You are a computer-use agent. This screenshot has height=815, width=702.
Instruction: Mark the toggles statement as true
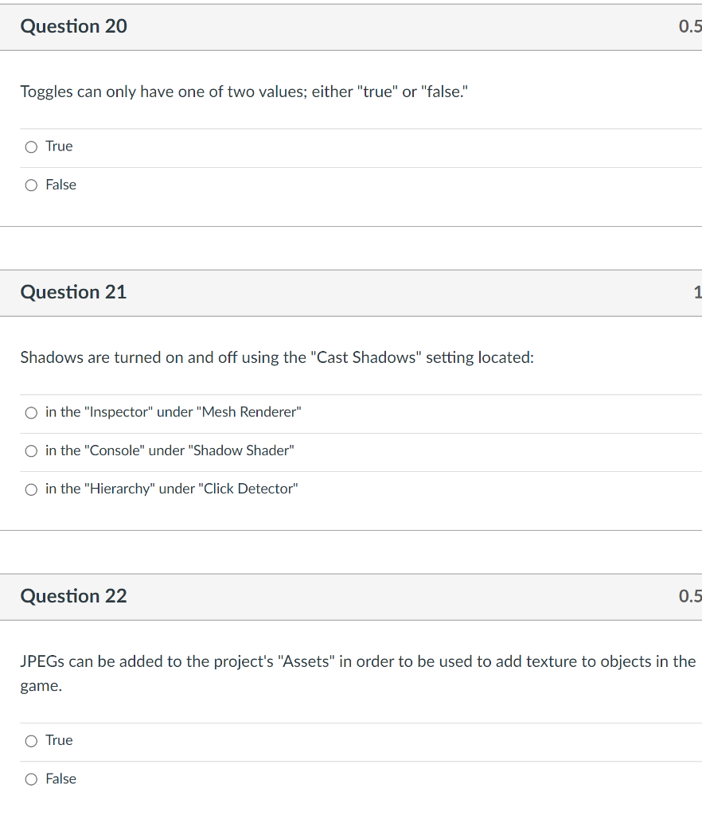(x=30, y=146)
